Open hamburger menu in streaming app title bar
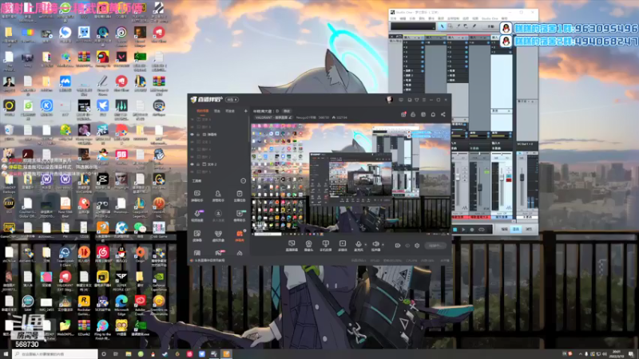 pyautogui.click(x=424, y=100)
